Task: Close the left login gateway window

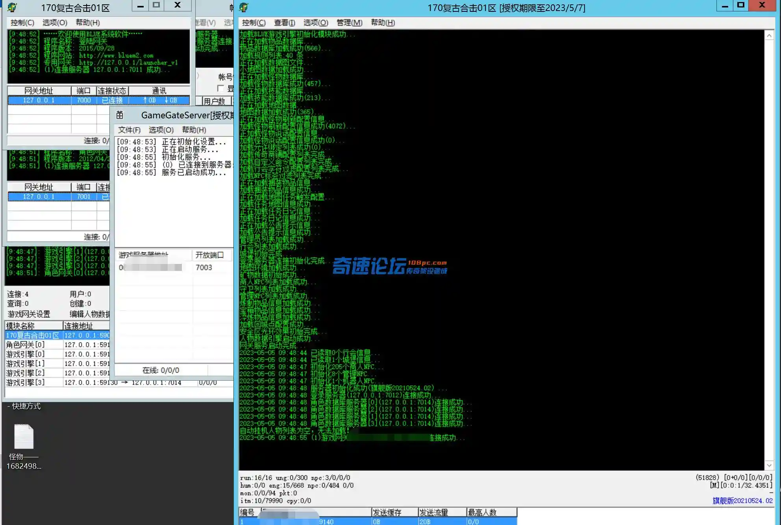Action: point(178,6)
